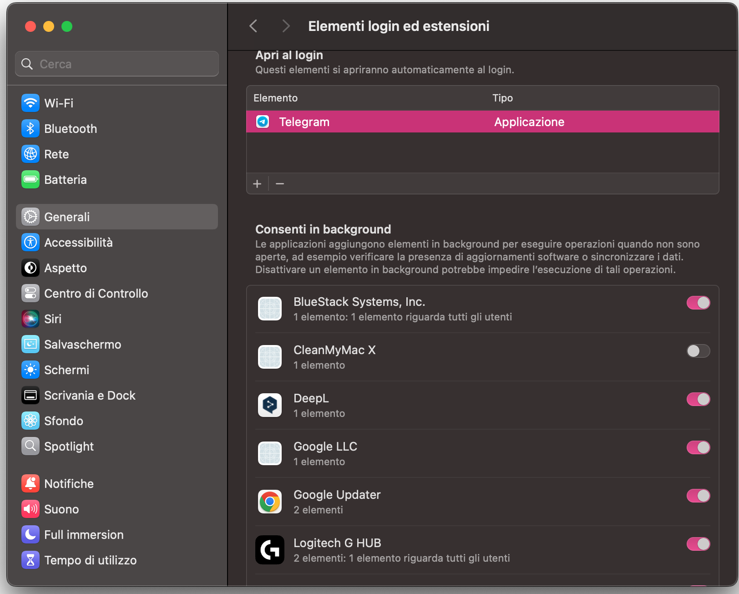This screenshot has height=594, width=739.
Task: Remove Telegram using the minus button
Action: (279, 183)
